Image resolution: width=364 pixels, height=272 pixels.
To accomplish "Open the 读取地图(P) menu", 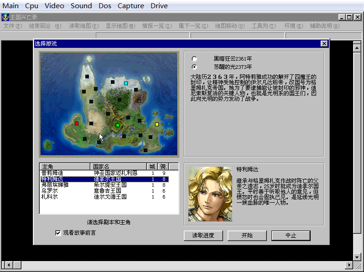I will 83,26.
